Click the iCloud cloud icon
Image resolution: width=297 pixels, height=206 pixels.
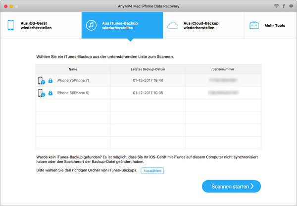(x=173, y=25)
